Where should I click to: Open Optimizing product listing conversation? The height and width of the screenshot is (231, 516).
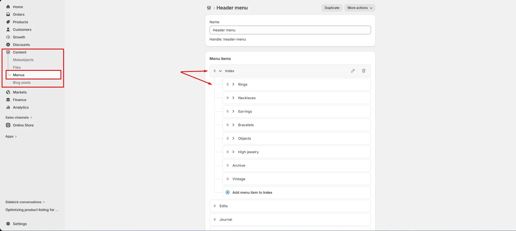[x=32, y=210]
